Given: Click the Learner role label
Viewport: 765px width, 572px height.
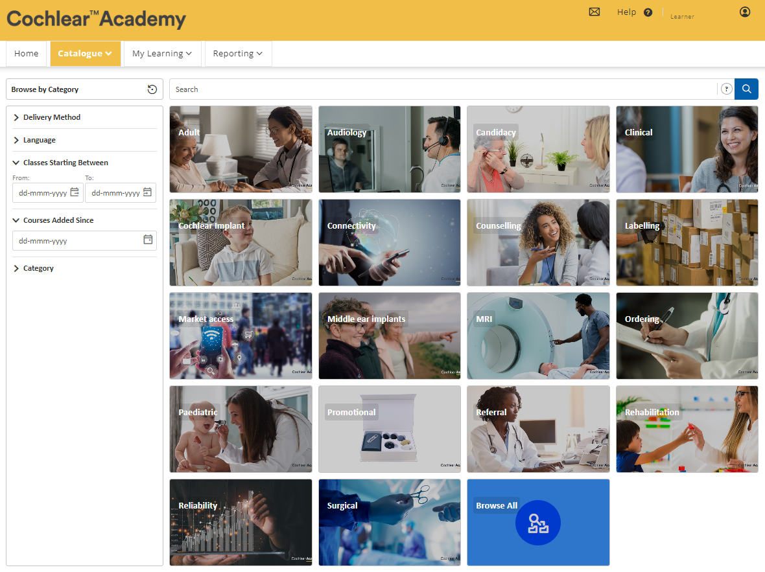Looking at the screenshot, I should 682,17.
